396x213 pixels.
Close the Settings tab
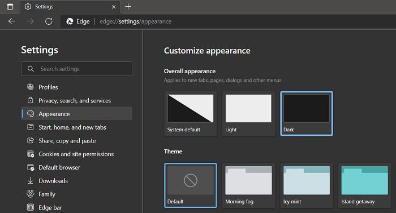point(114,7)
